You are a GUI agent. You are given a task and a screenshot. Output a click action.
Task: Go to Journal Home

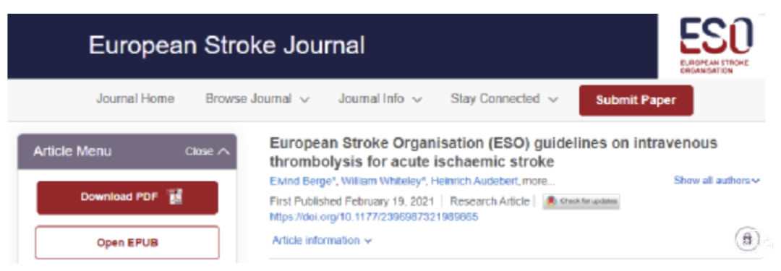coord(135,99)
